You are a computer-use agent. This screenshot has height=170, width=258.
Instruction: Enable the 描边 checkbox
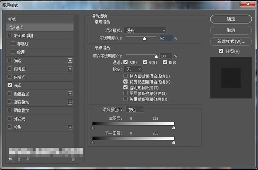pos(10,60)
